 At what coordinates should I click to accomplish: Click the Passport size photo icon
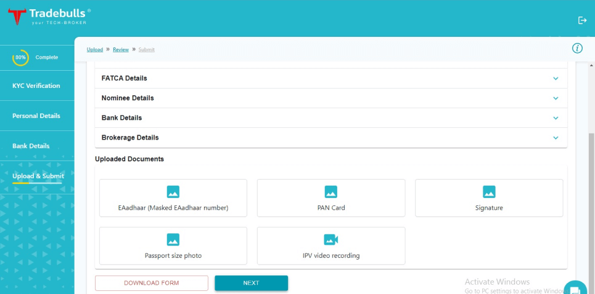[x=173, y=240]
